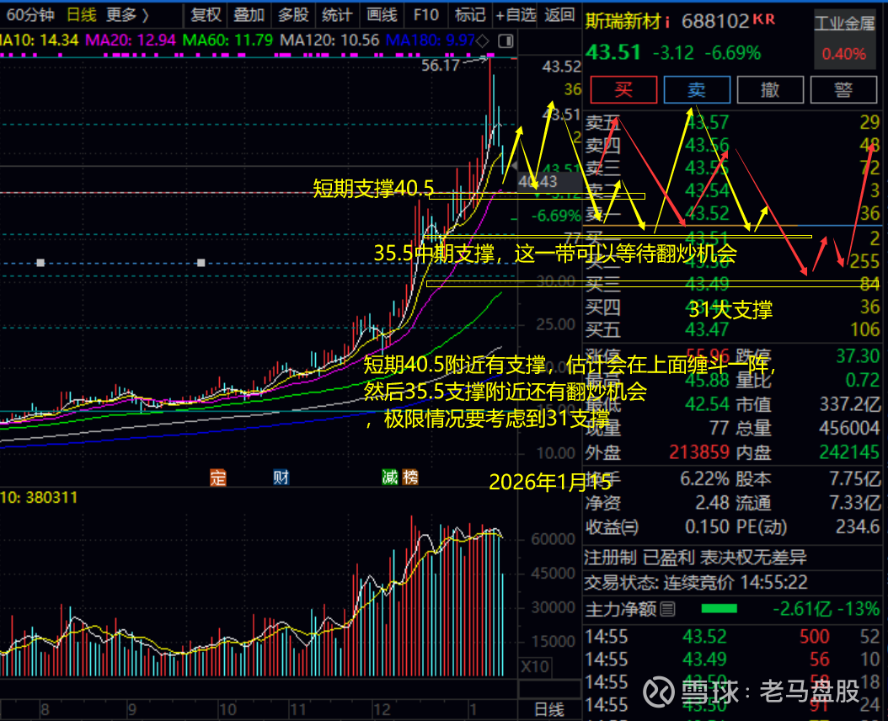
Task: Click 股本 value 7.75亿
Action: pos(854,479)
